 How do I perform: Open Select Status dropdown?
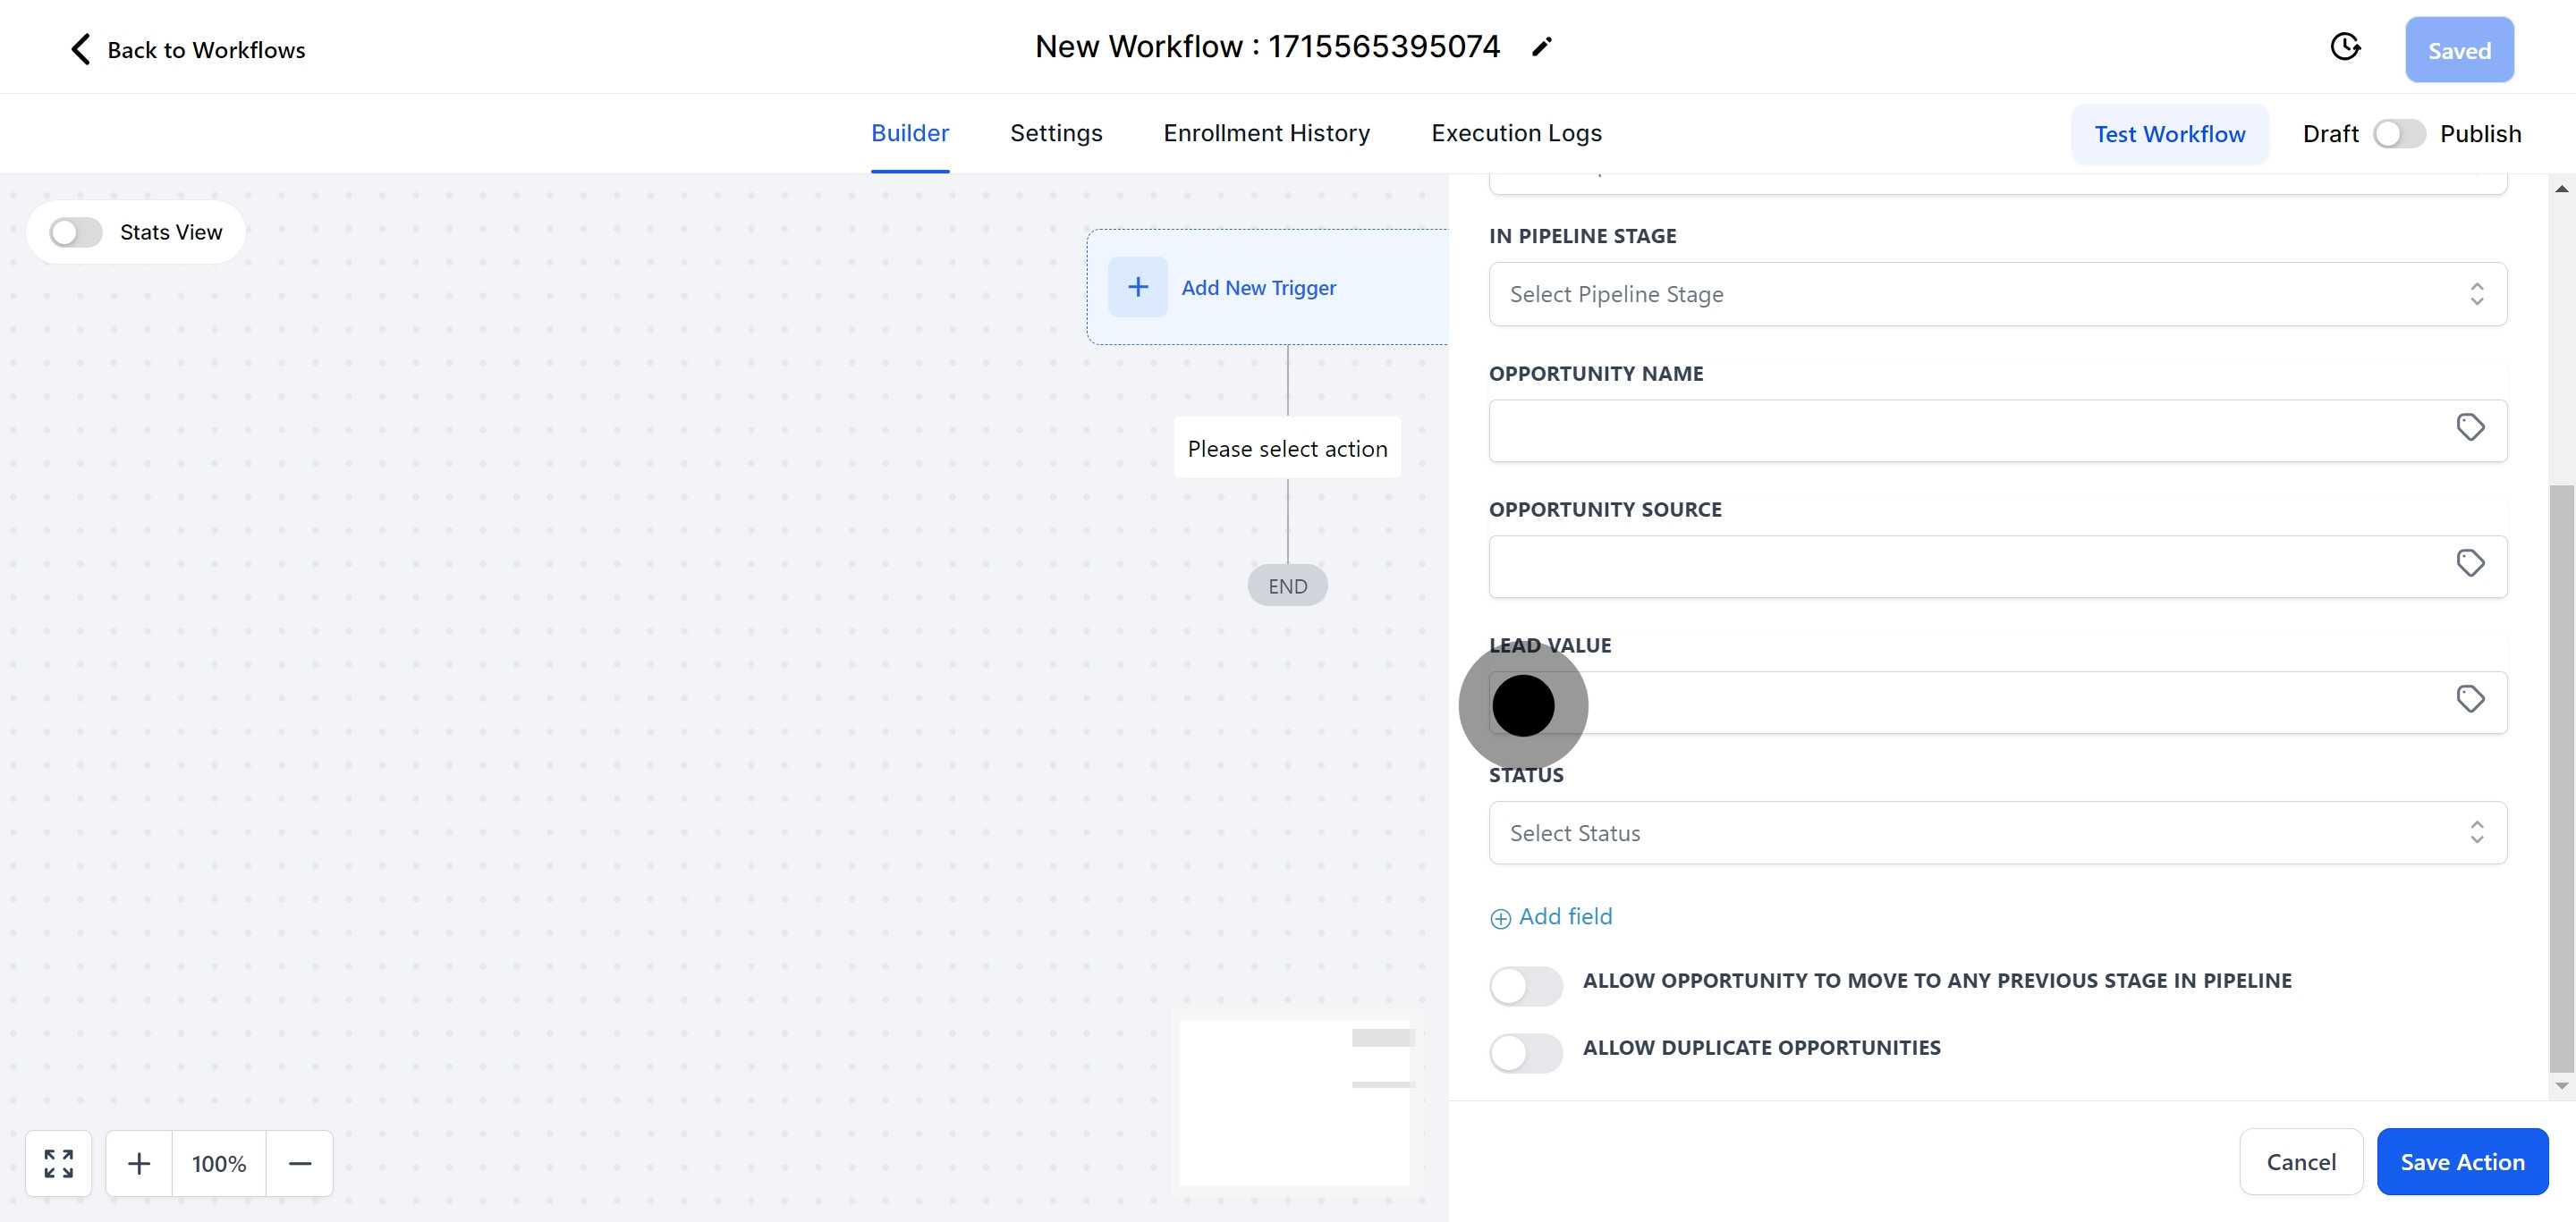pyautogui.click(x=1996, y=832)
